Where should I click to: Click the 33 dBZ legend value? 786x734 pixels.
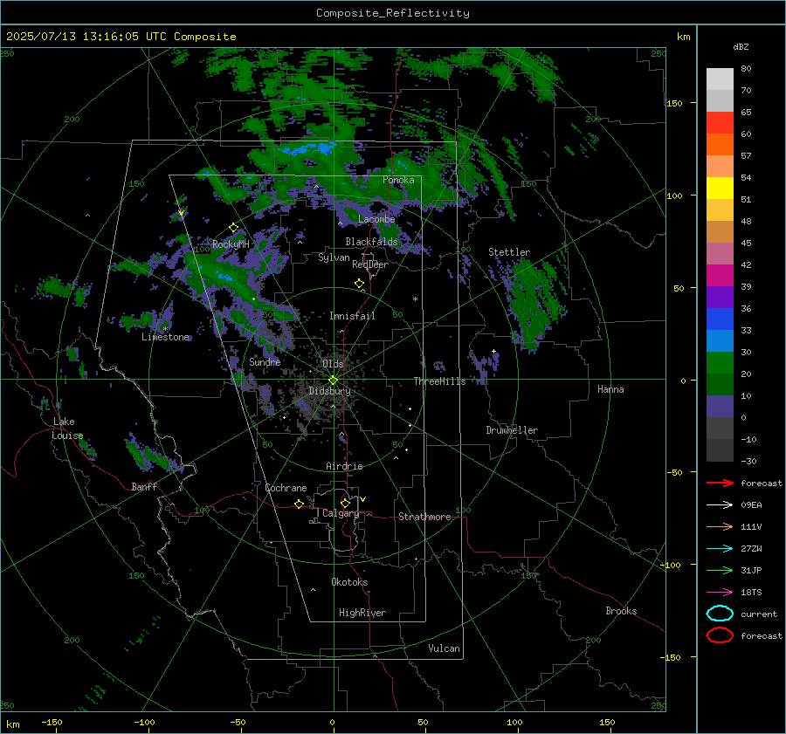[x=746, y=330]
